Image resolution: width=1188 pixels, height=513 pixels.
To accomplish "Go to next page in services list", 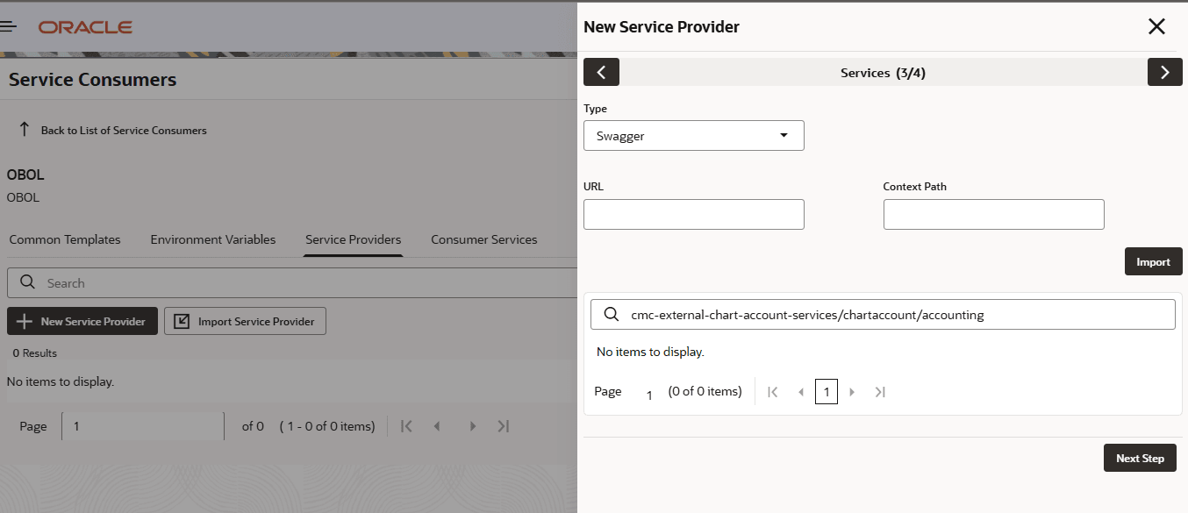I will 851,392.
